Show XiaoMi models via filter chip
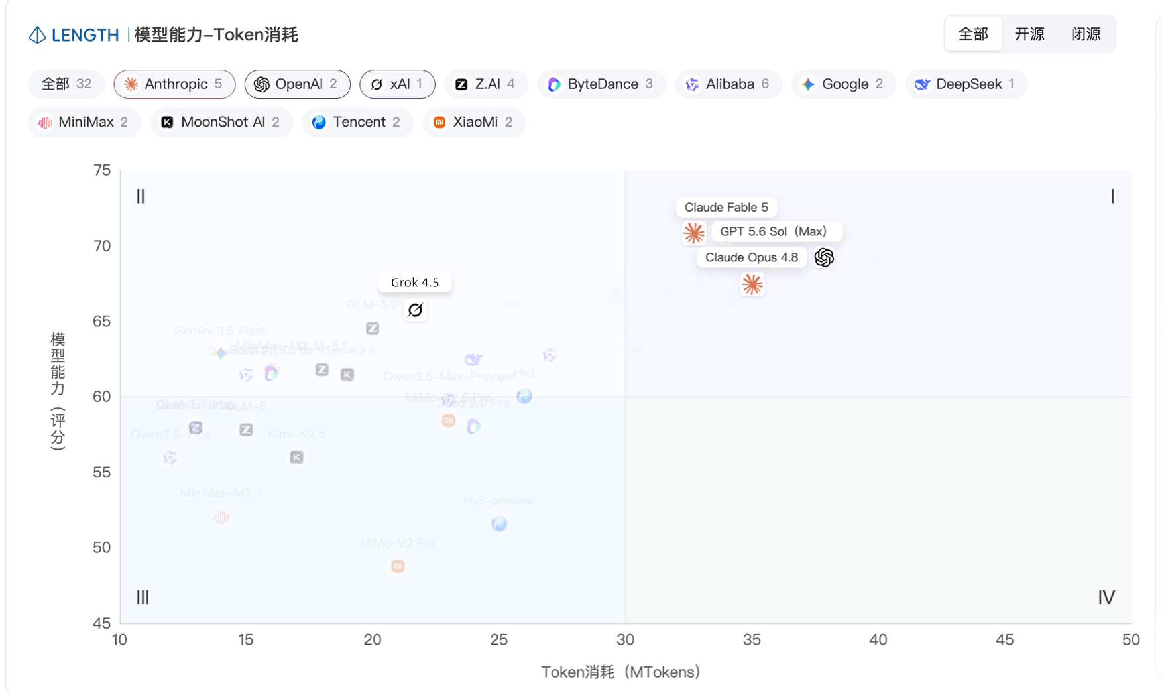 click(474, 122)
